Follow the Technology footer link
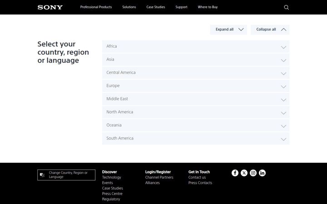 coord(111,177)
